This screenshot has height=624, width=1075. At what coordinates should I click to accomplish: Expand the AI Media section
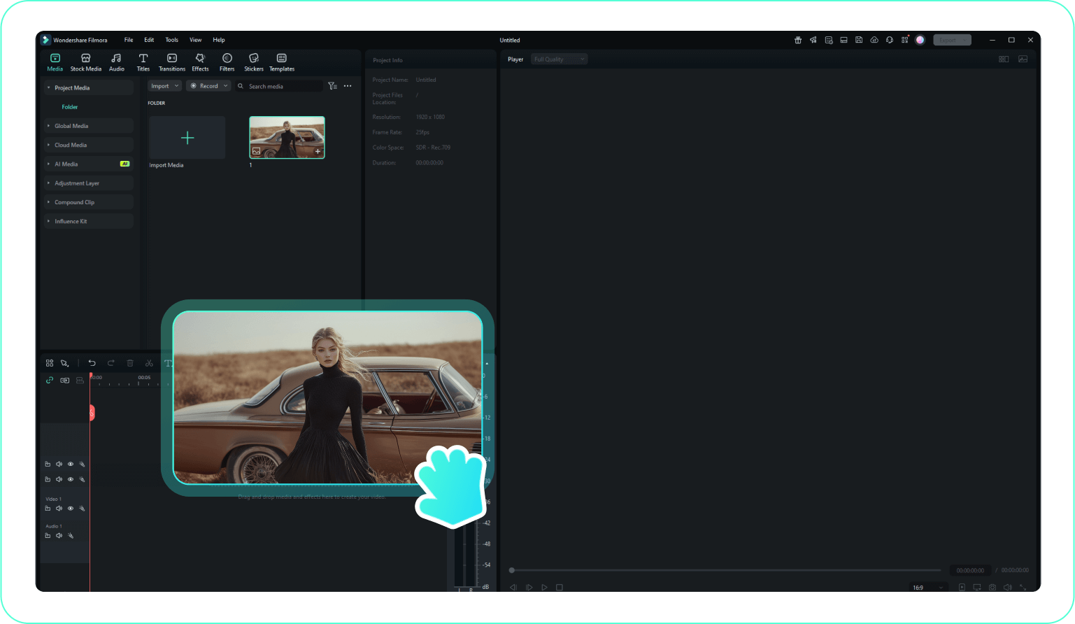[x=88, y=164]
